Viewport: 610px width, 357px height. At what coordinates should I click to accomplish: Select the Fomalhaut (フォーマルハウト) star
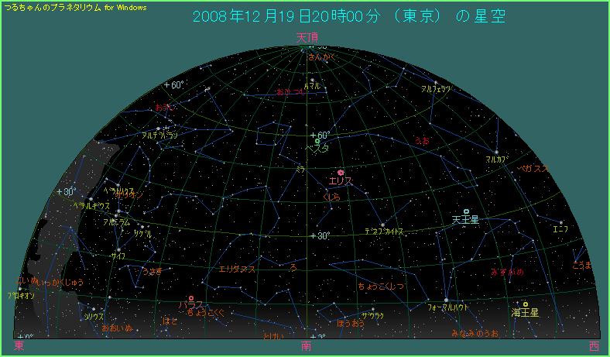447,300
